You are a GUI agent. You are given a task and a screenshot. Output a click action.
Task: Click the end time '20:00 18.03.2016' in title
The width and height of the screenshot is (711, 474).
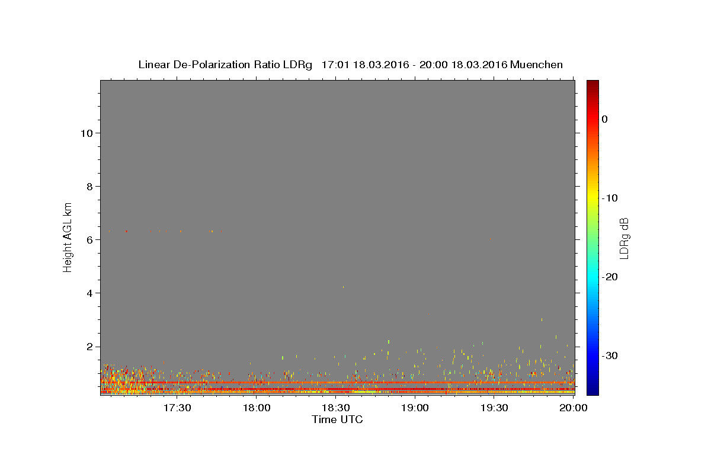pyautogui.click(x=463, y=65)
